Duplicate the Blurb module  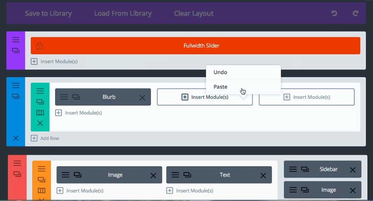tap(76, 97)
